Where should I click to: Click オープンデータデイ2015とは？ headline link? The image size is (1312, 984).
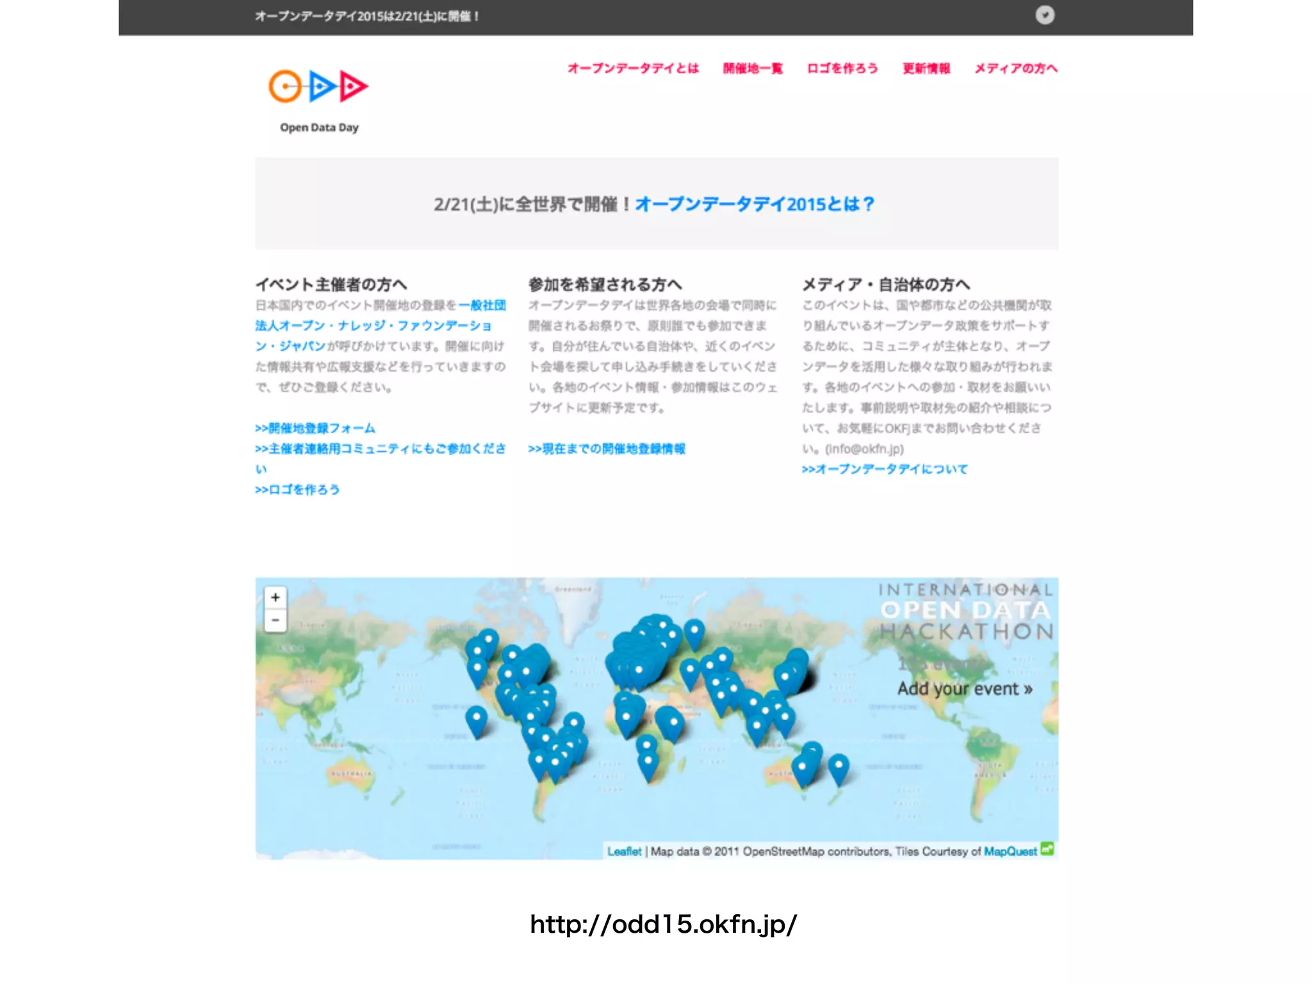point(755,204)
